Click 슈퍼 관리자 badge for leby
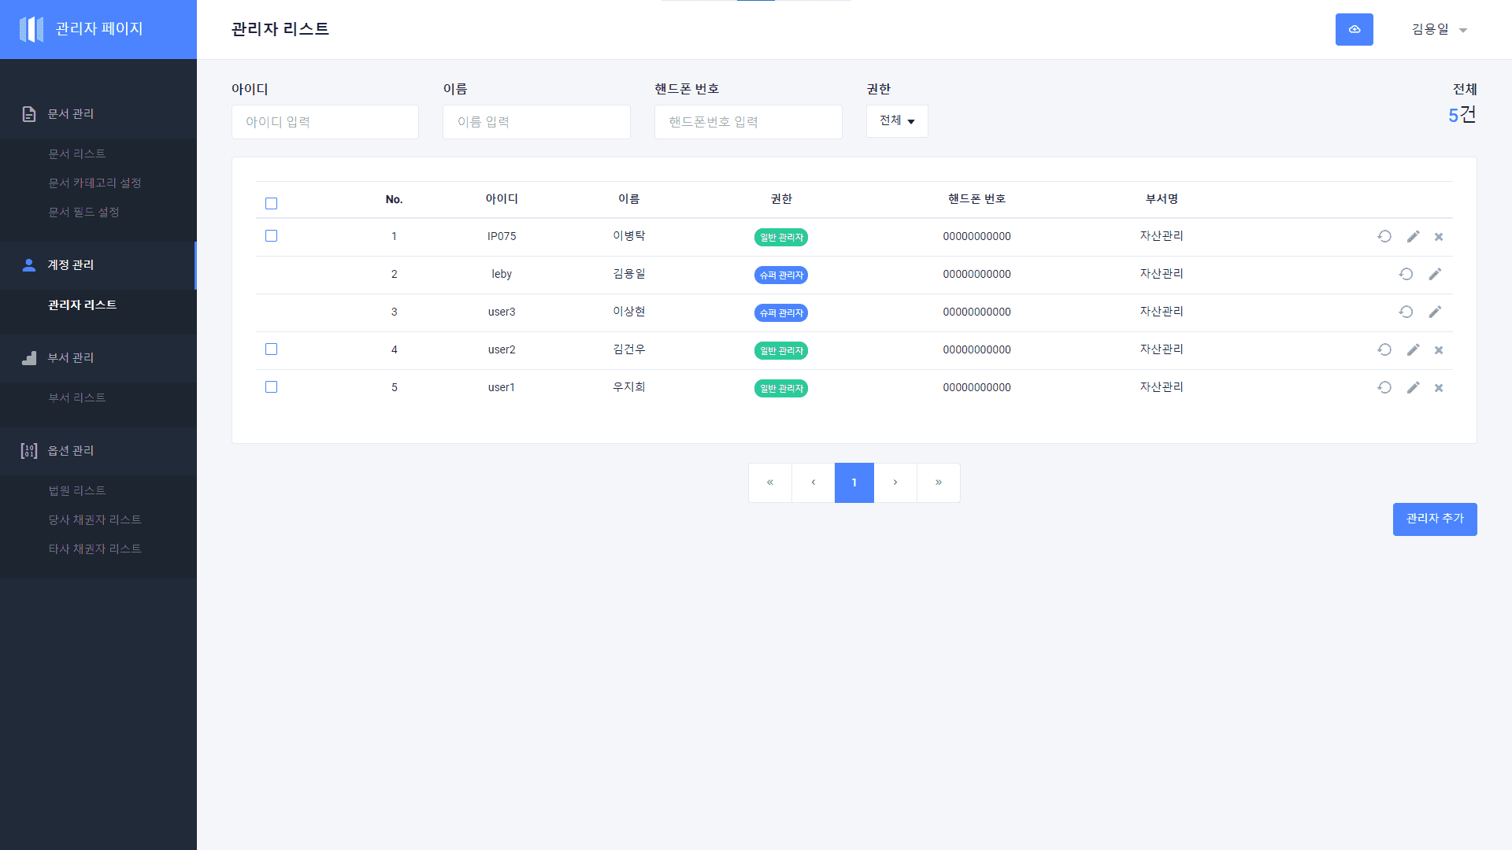1512x850 pixels. tap(781, 275)
